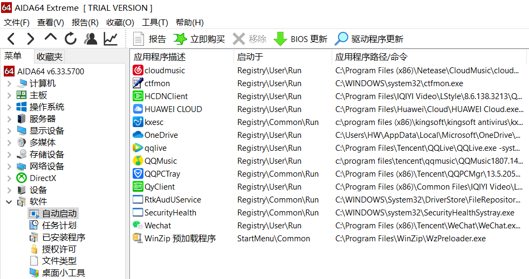Select the Wechat startup entry icon
529x279 pixels.
[138, 226]
